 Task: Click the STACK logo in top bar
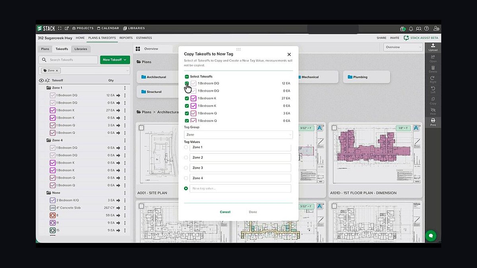46,28
